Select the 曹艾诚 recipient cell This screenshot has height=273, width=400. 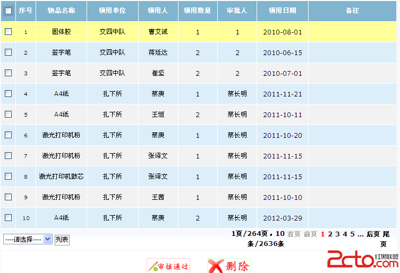pyautogui.click(x=158, y=32)
